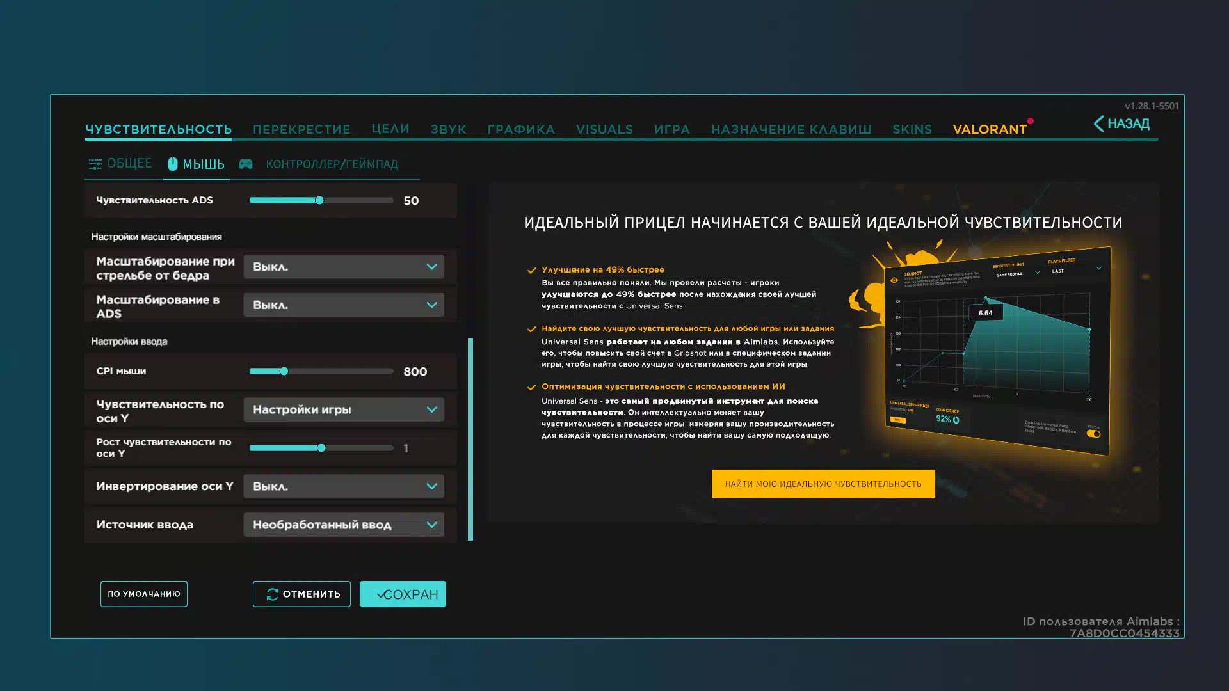This screenshot has width=1229, height=691.
Task: Click НАЙТИ МОЮ ИДЕАЛЬНУЮ ЧУВСТВИТЕЛЬНОСТЬ button
Action: tap(823, 484)
